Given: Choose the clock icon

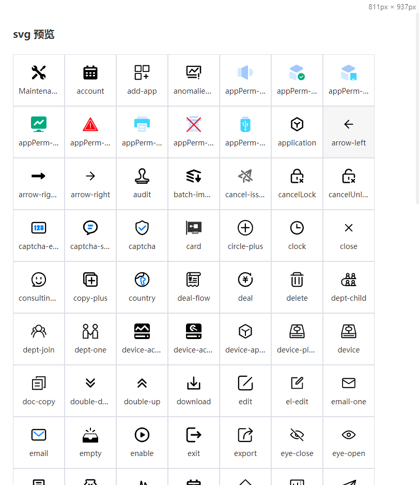Looking at the screenshot, I should [x=297, y=228].
